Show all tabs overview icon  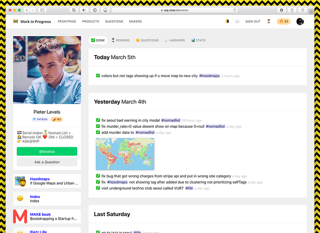point(303,10)
